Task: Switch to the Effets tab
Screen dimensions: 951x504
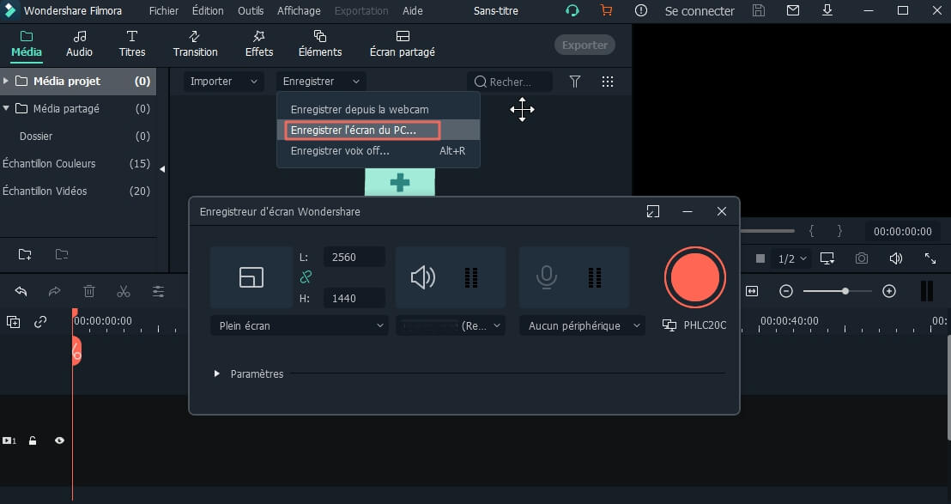Action: pos(259,44)
